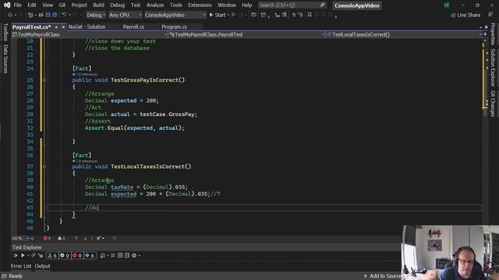Open TestMyPayrollClass.PayrollTest type dropdown
This screenshot has width=499, height=280.
(x=247, y=34)
